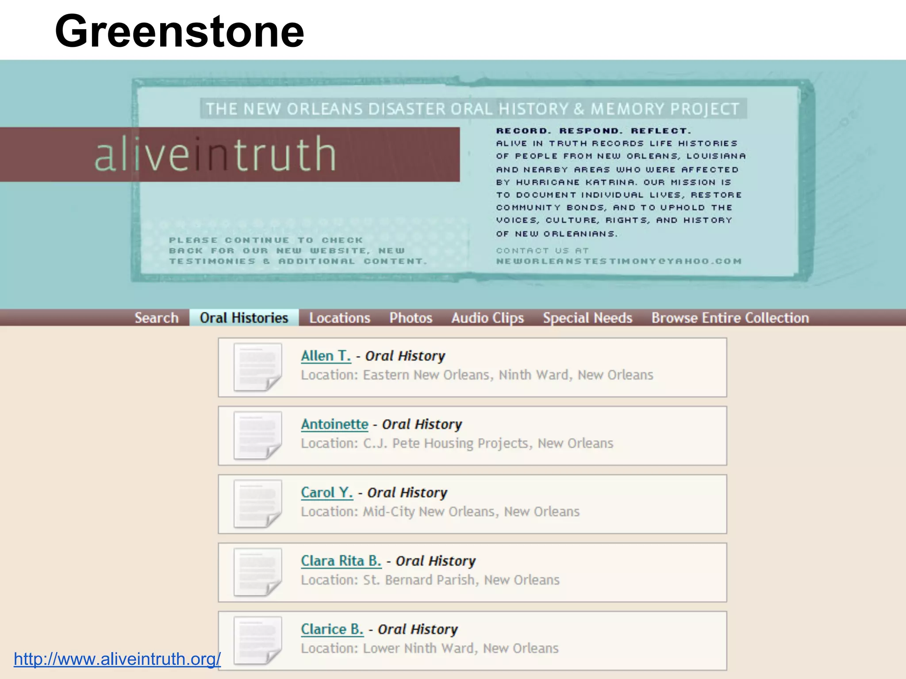Click 'Please continue to check' notice text
906x679 pixels.
[x=298, y=251]
